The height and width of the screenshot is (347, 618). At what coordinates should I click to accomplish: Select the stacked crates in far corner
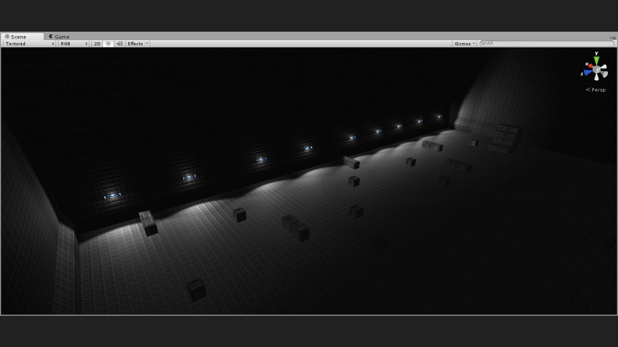pyautogui.click(x=504, y=138)
